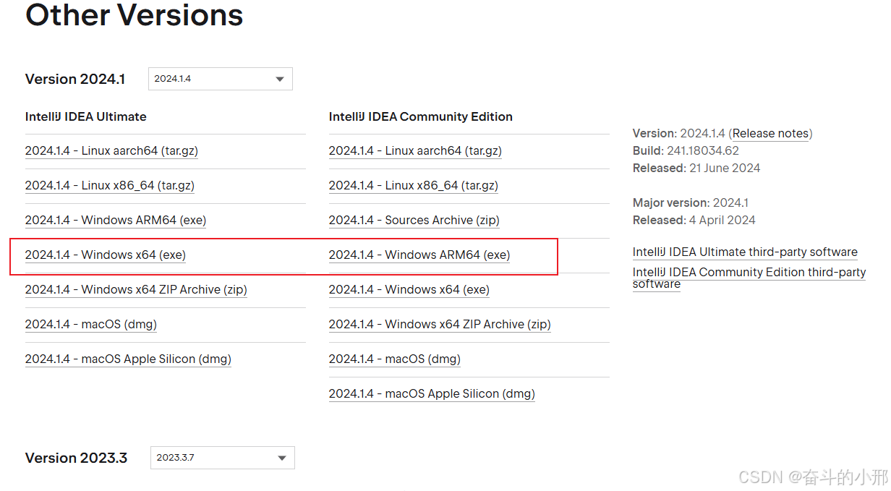This screenshot has width=891, height=491.
Task: Click the Other Versions heading
Action: click(135, 14)
